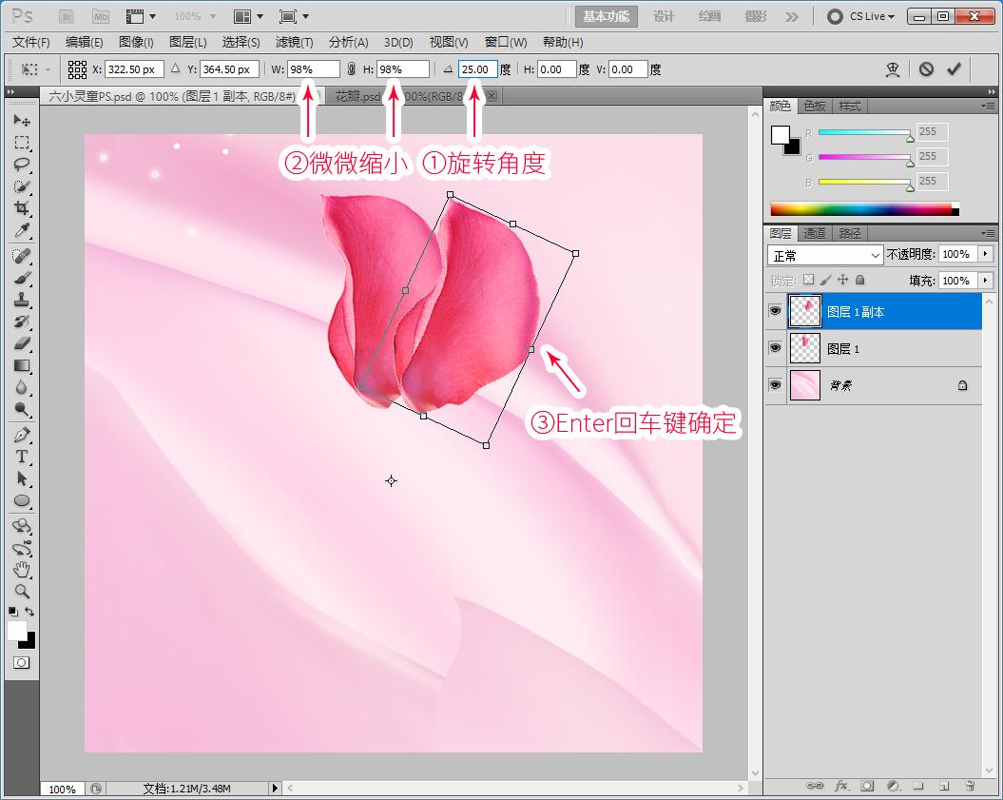Toggle lock all for the layer
This screenshot has height=800, width=1003.
tap(860, 280)
